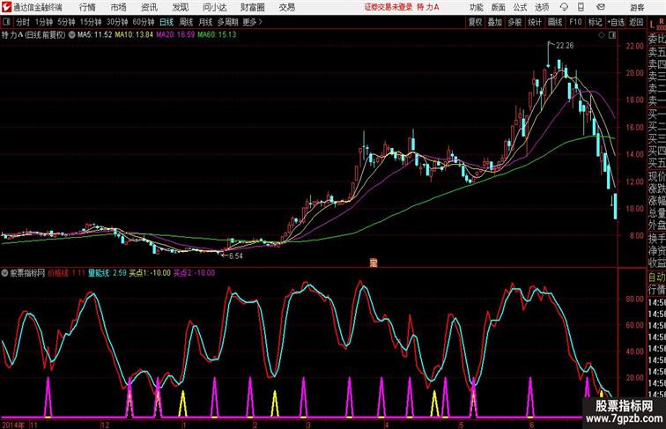Screen dimensions: 666x429
Task: Click the 2014年 date axis label
Action: [13, 425]
